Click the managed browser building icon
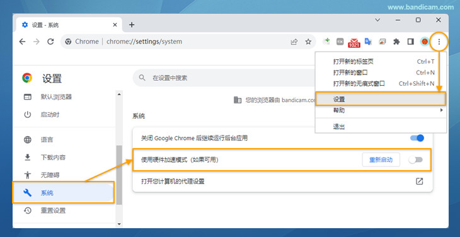 point(238,100)
